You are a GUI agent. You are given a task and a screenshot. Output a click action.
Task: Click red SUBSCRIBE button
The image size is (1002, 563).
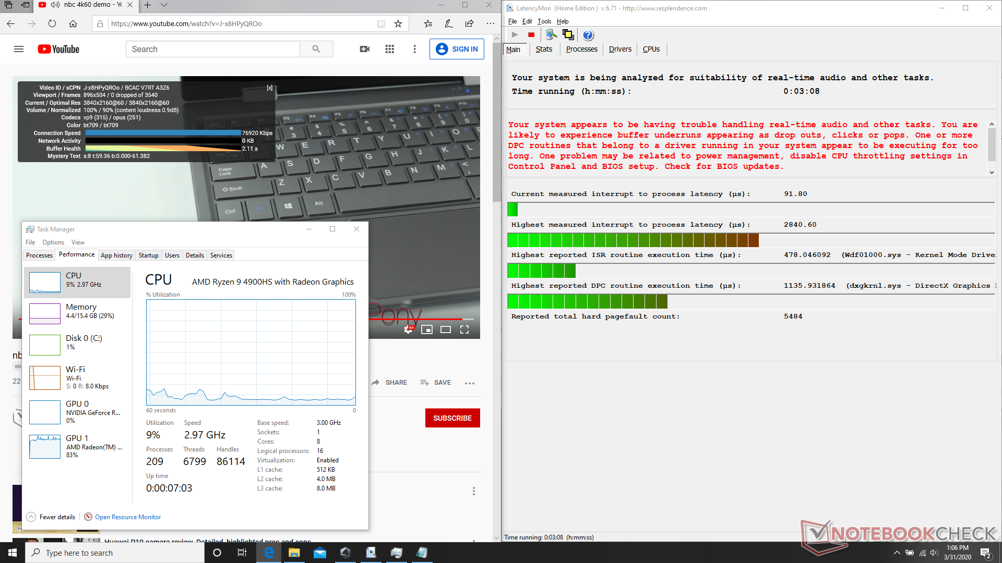coord(452,418)
